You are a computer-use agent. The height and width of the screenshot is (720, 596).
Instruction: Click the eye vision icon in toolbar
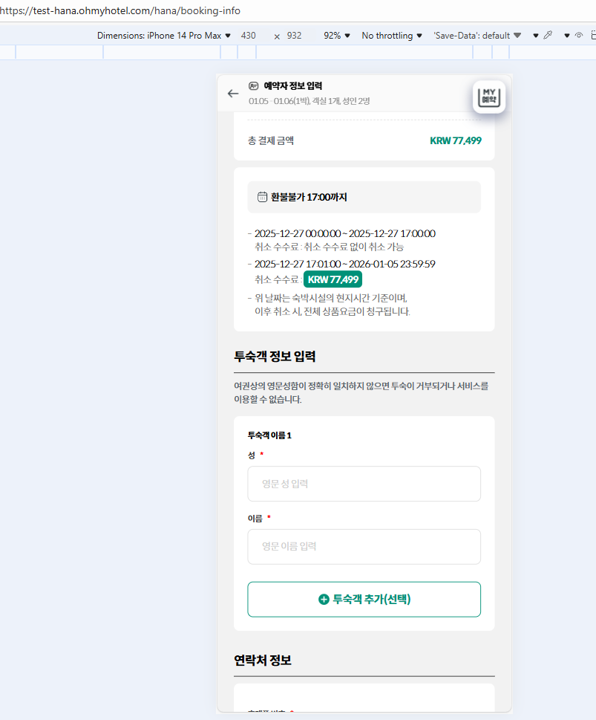click(x=579, y=36)
